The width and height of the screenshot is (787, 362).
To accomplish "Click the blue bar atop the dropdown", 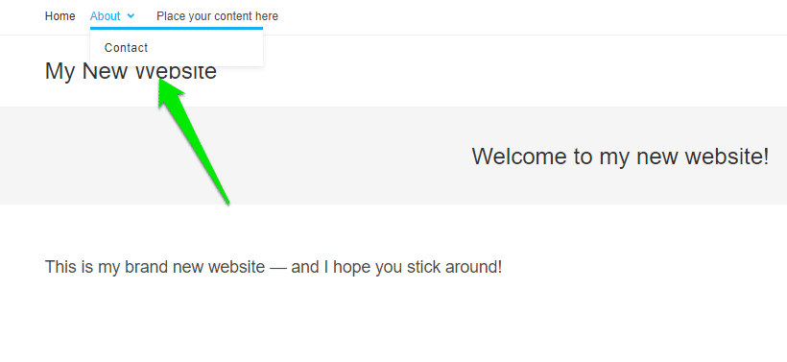I will pos(177,28).
